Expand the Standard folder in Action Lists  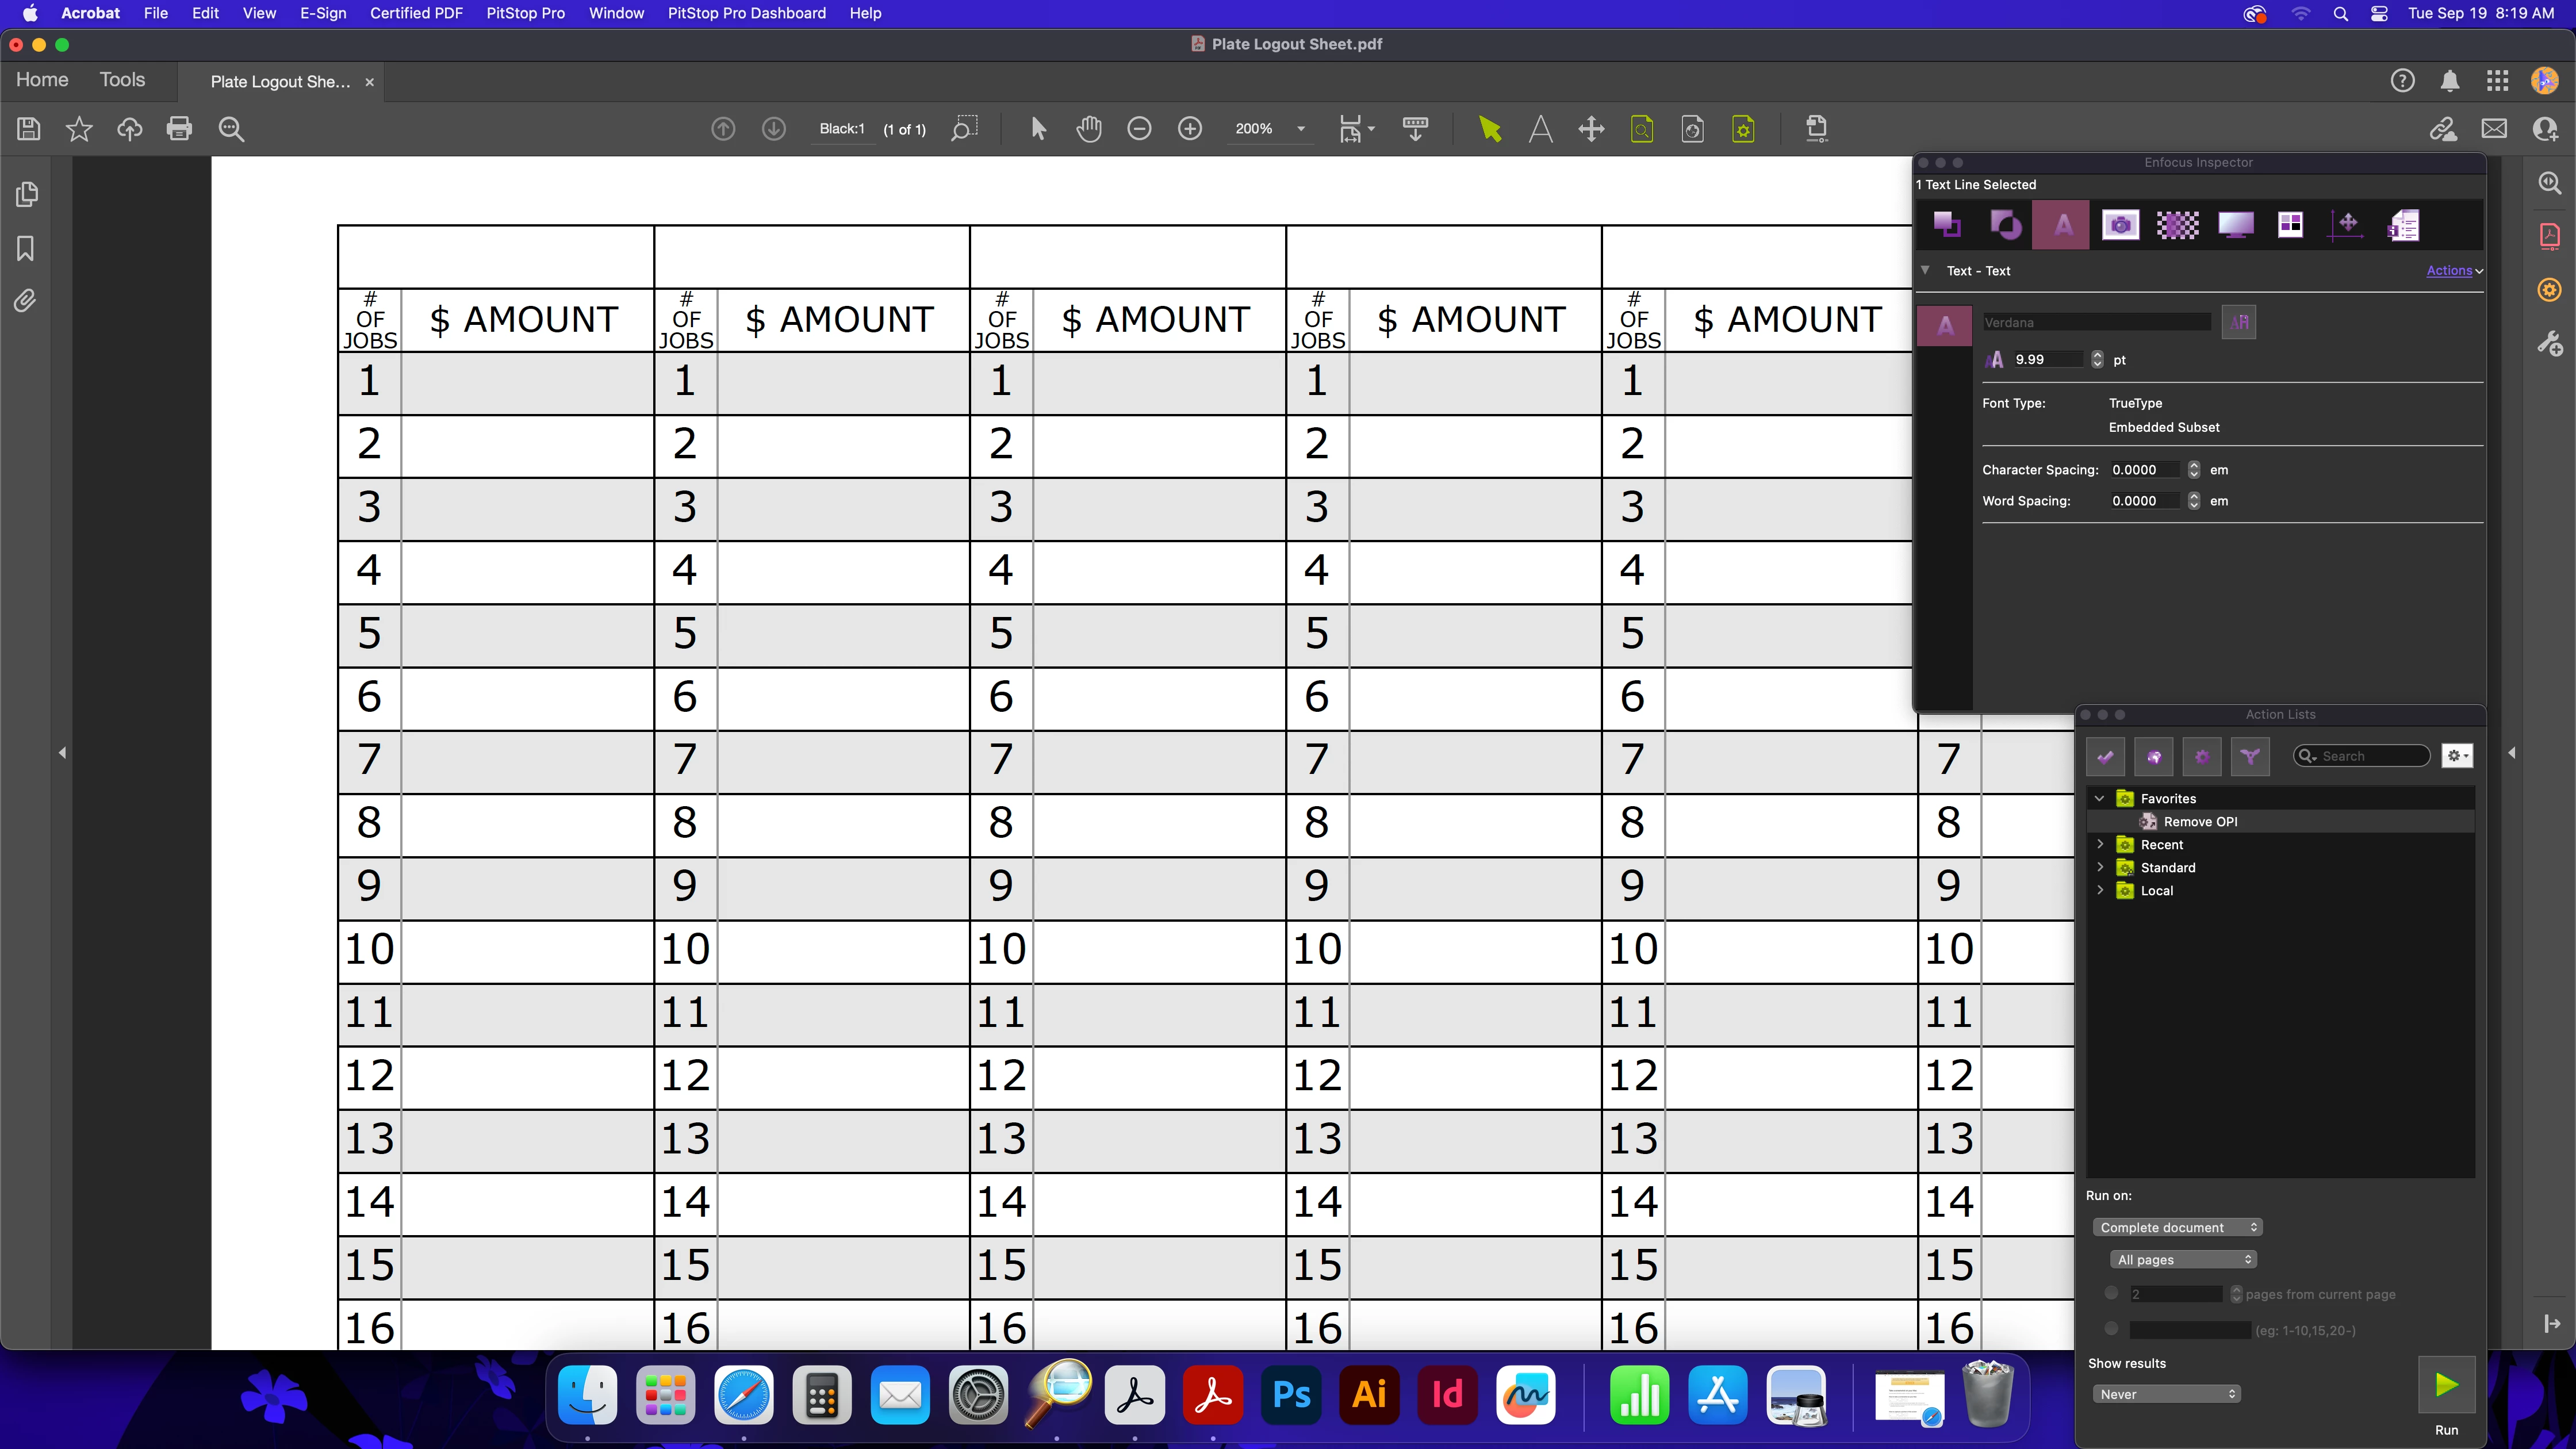point(2100,867)
